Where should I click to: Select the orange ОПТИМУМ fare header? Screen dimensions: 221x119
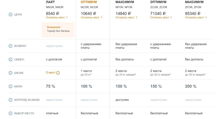(89, 2)
